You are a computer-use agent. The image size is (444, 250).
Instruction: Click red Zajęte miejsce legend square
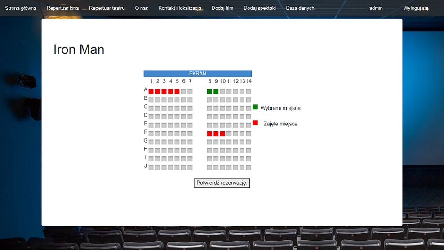[255, 122]
